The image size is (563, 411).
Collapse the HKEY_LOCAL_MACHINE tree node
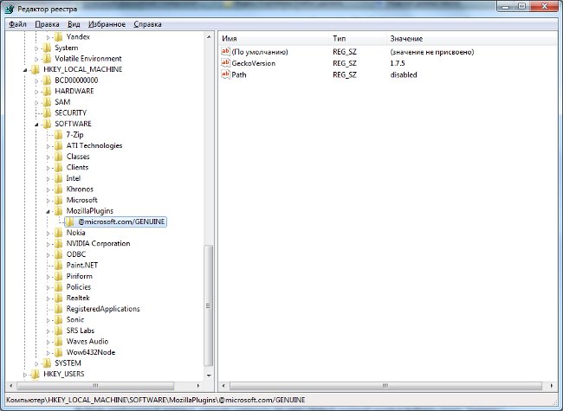[25, 70]
